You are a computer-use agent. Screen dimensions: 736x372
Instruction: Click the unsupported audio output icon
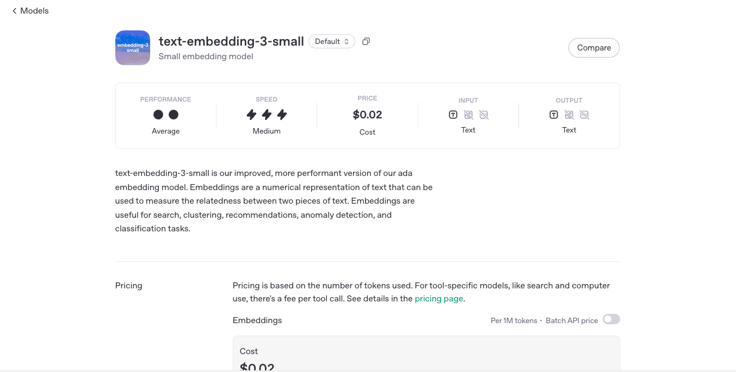(x=585, y=115)
